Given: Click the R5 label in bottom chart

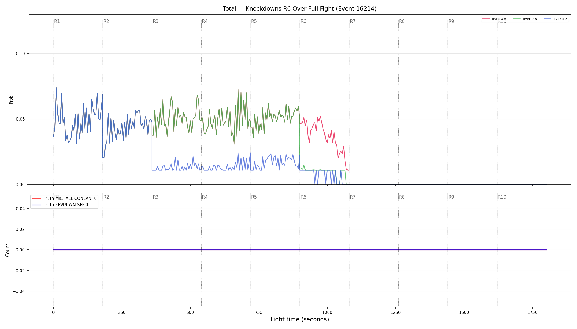Looking at the screenshot, I should [254, 197].
